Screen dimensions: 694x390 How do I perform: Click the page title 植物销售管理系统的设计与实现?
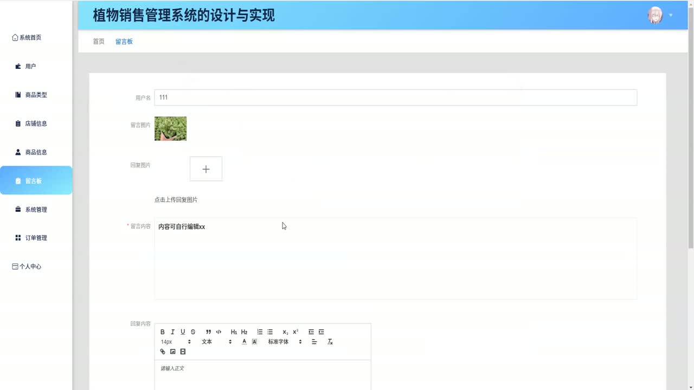click(184, 15)
